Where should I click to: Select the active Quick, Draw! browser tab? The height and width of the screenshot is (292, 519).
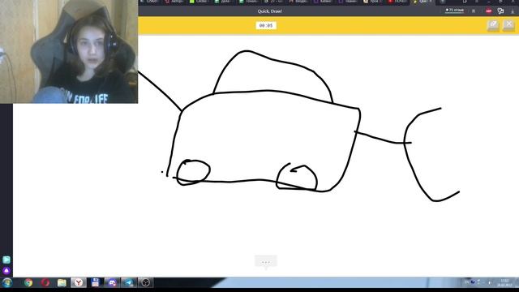tap(423, 2)
